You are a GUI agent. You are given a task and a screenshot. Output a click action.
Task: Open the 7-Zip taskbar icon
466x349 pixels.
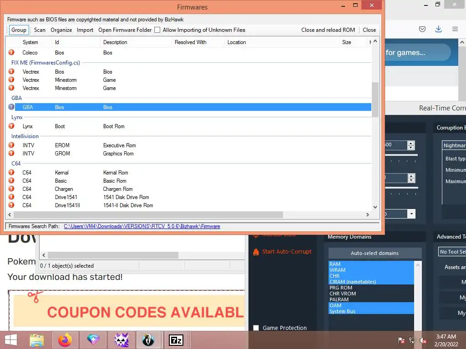(x=176, y=340)
